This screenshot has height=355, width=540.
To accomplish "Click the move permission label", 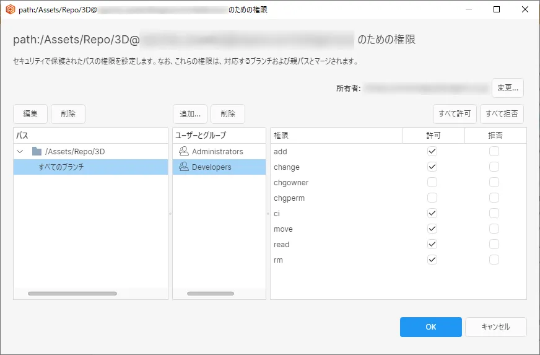I will click(283, 229).
